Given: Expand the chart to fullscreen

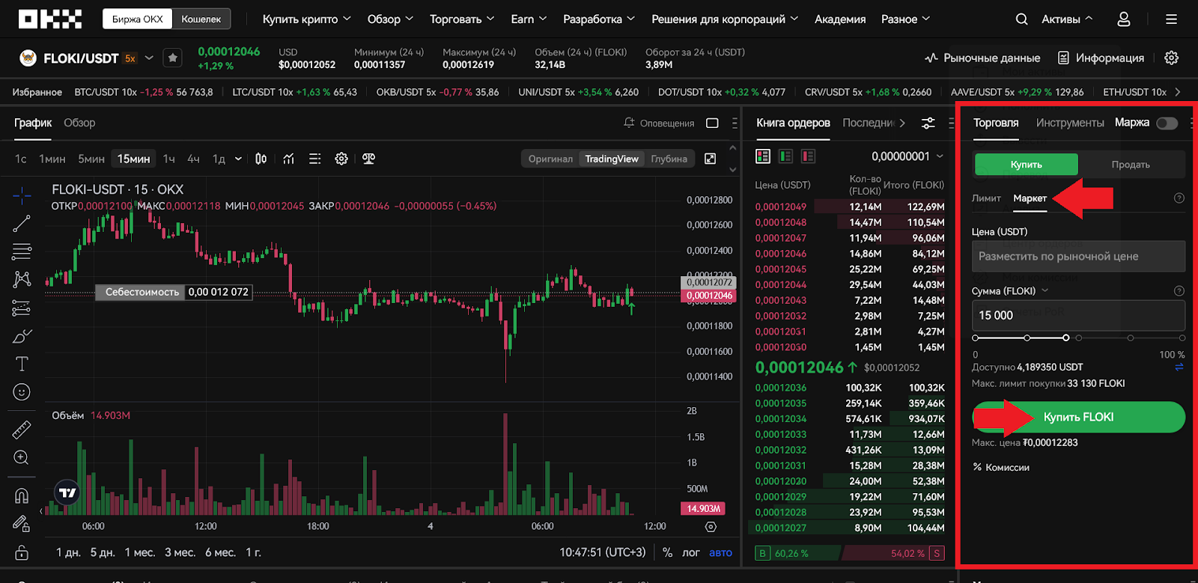Looking at the screenshot, I should tap(711, 159).
